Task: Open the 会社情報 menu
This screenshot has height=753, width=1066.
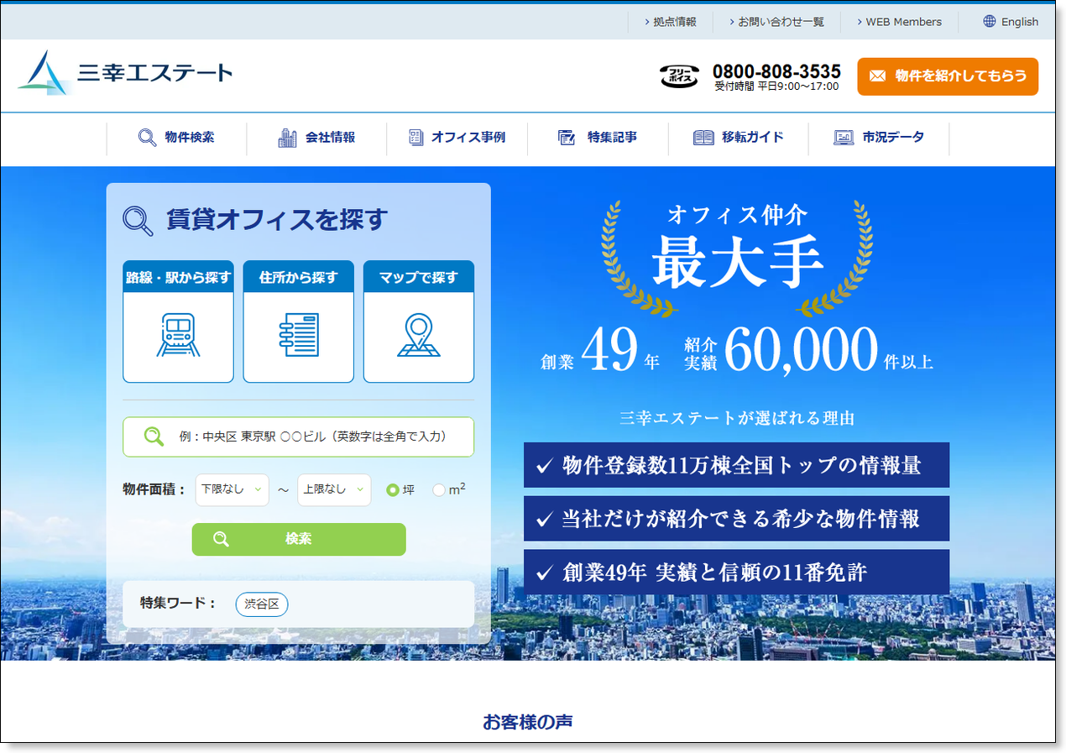Action: (x=316, y=138)
